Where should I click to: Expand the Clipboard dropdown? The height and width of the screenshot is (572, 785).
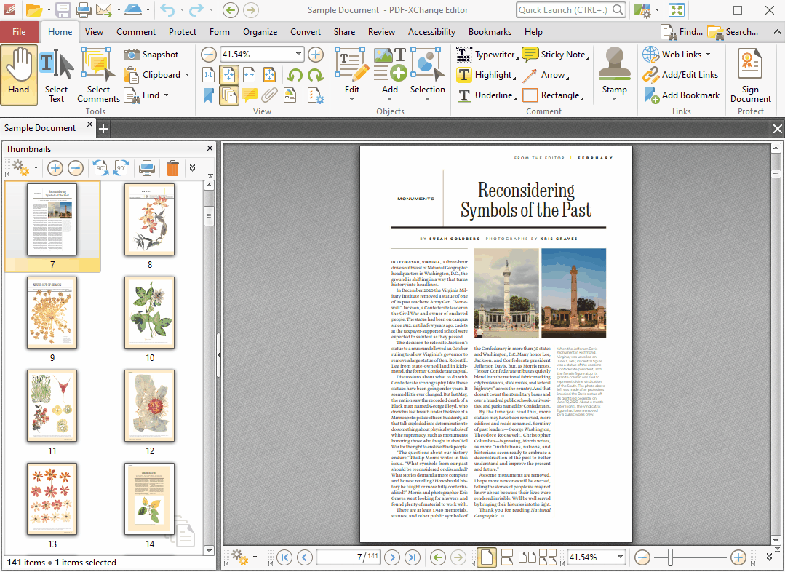pyautogui.click(x=187, y=75)
